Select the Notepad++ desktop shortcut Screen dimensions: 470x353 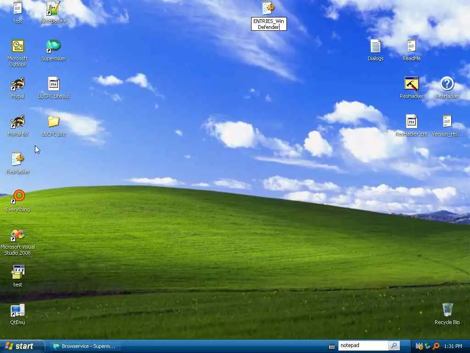(53, 8)
